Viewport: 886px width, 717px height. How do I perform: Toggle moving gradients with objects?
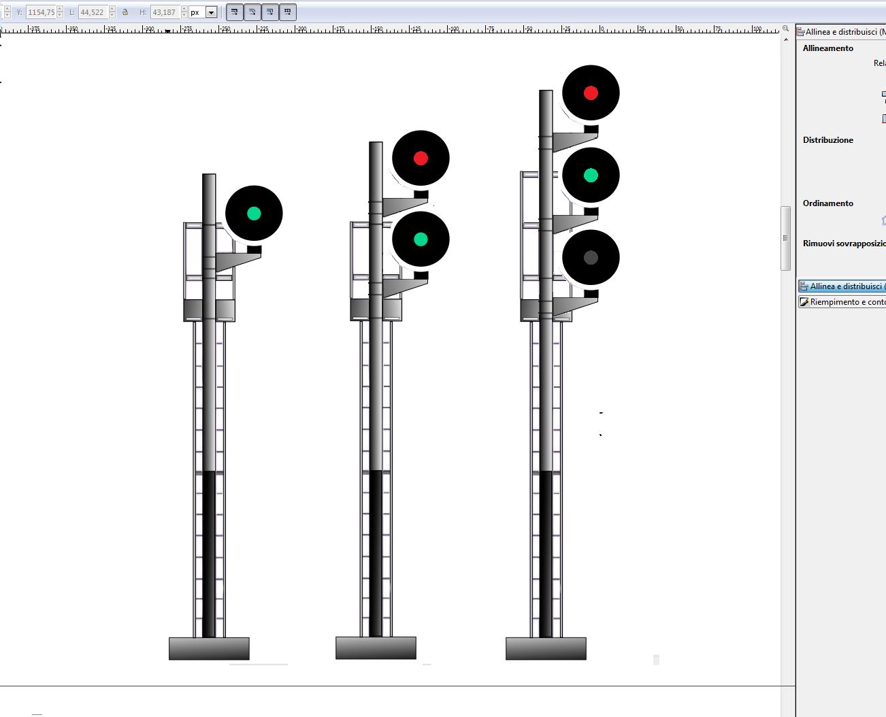pos(270,12)
